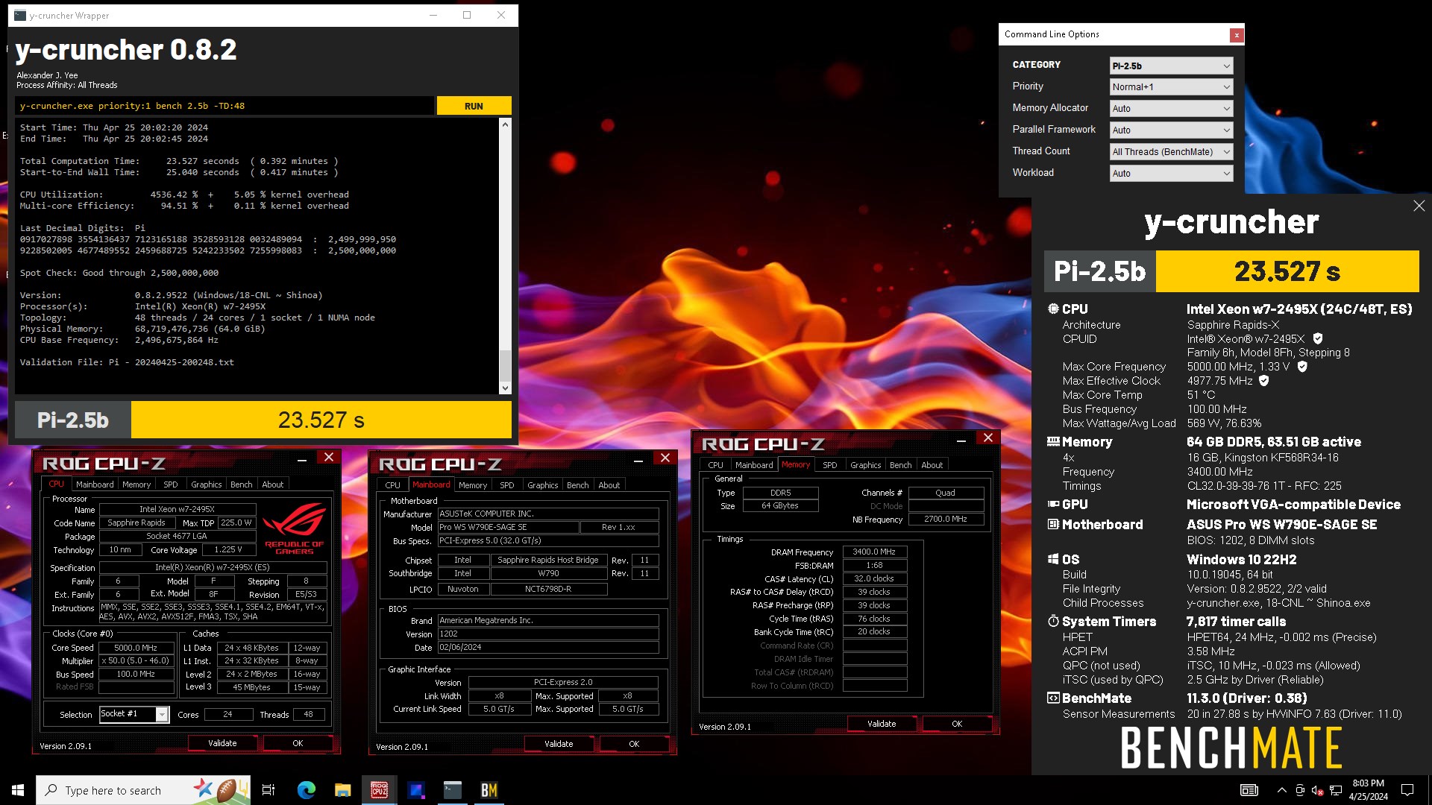Click the BenchMate version section icon

1053,698
